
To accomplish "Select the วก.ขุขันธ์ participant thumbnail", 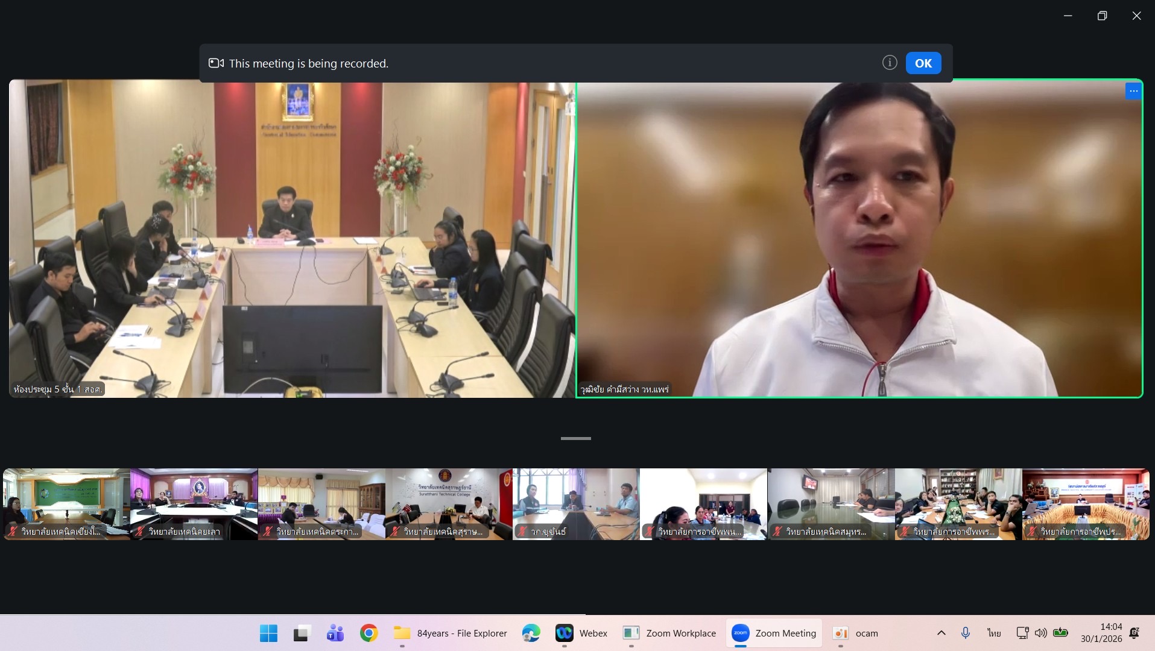I will 575,504.
